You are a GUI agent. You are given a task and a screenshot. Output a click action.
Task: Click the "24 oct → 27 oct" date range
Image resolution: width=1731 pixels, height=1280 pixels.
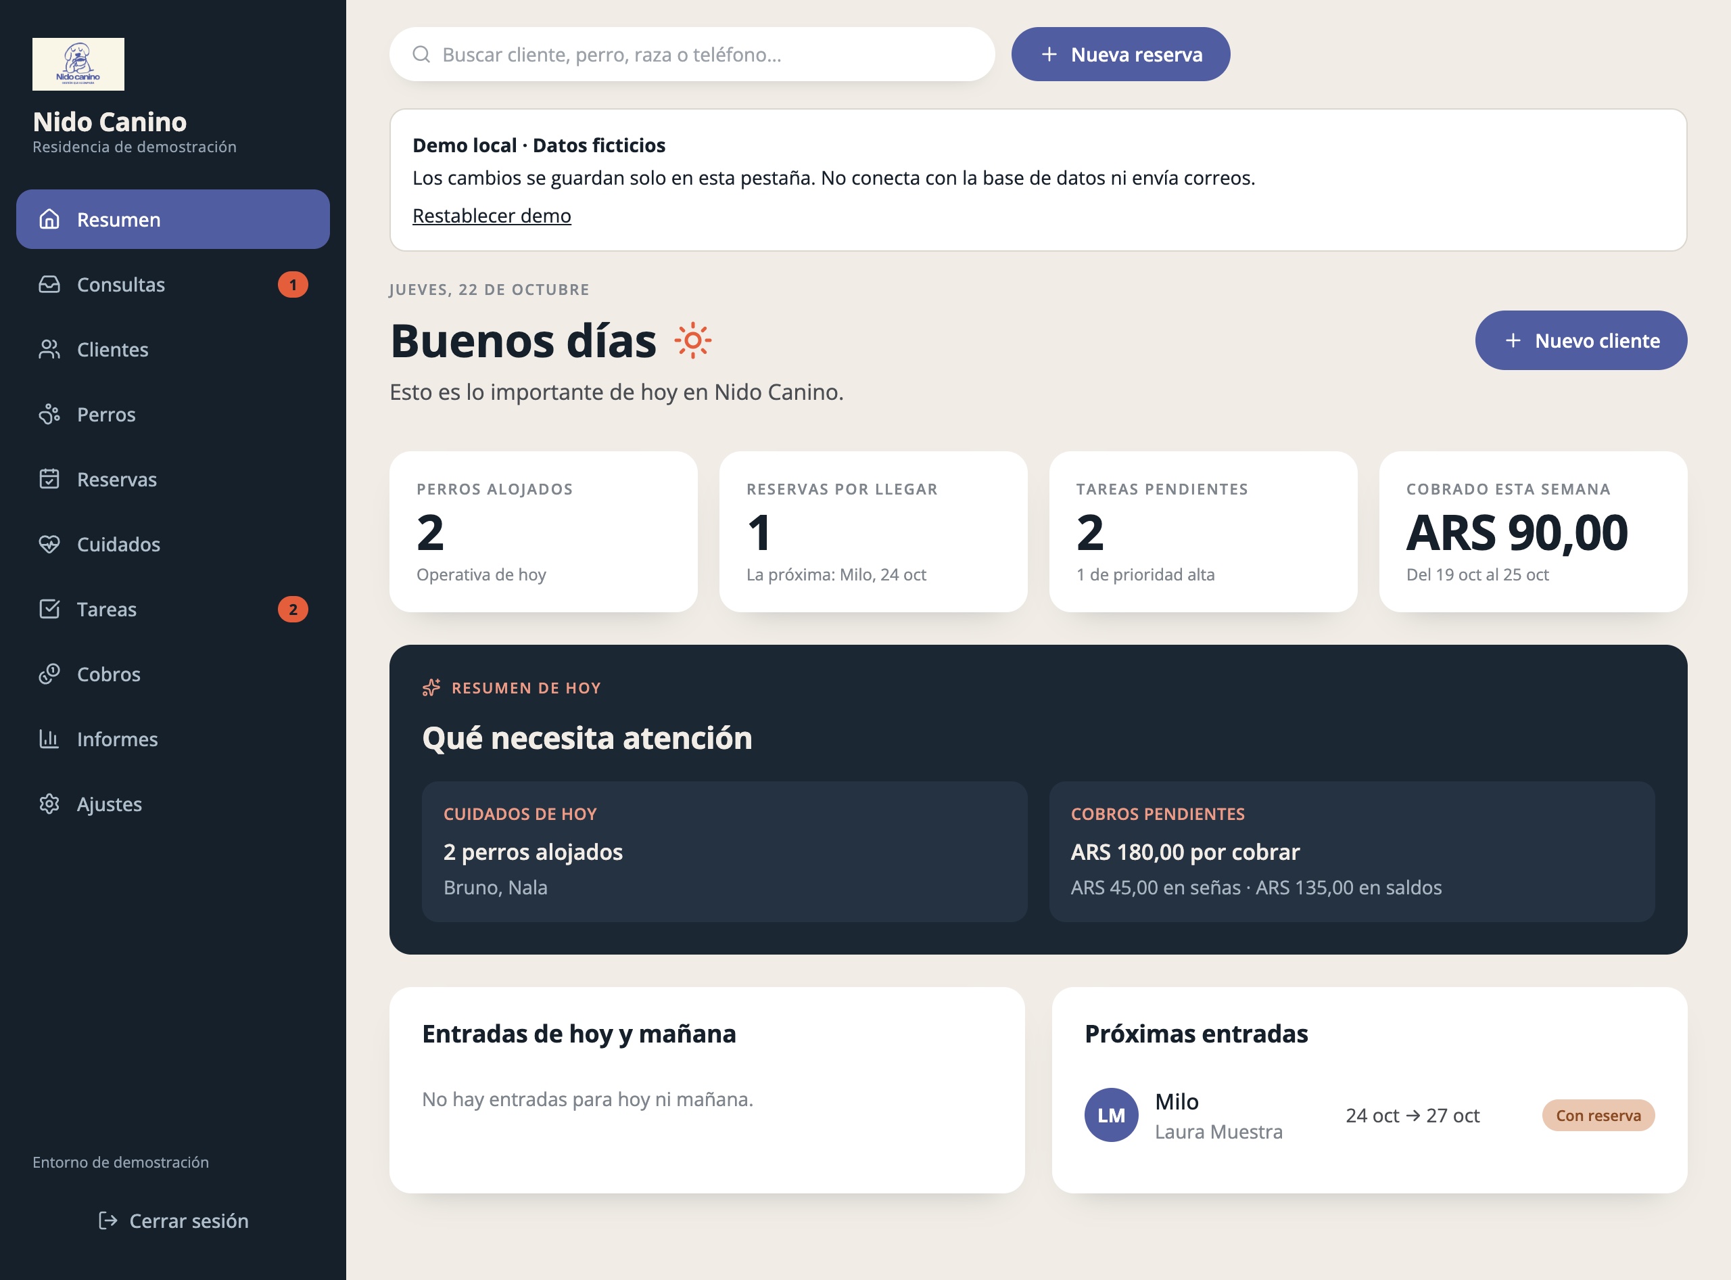pyautogui.click(x=1413, y=1115)
